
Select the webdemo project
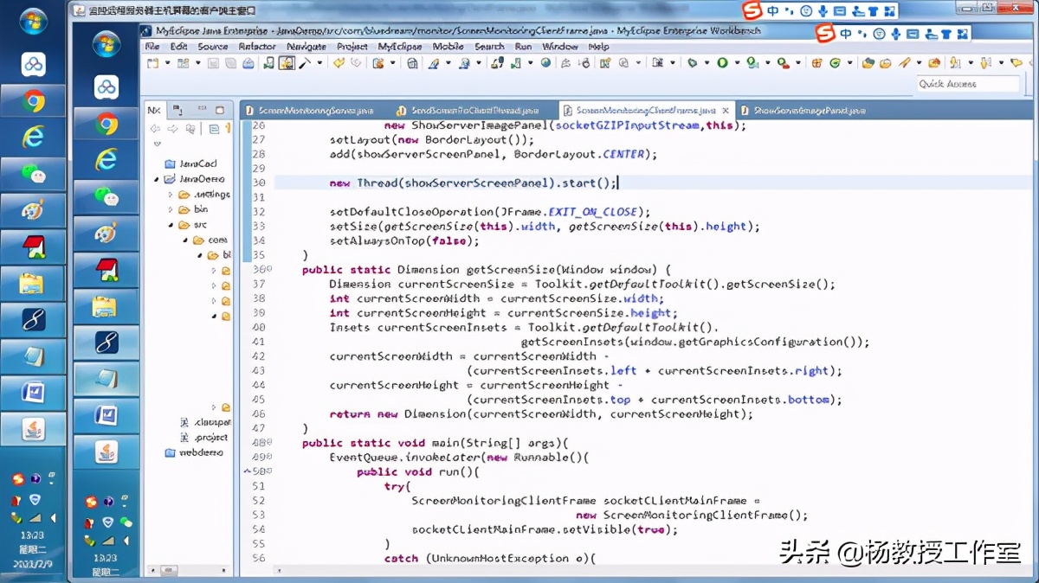(x=195, y=452)
